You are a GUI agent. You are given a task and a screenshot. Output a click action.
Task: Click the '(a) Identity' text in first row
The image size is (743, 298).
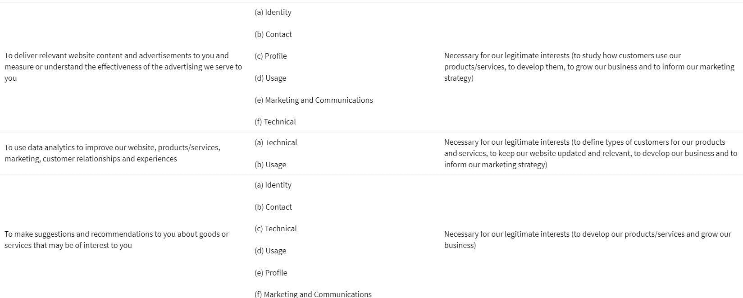(273, 12)
